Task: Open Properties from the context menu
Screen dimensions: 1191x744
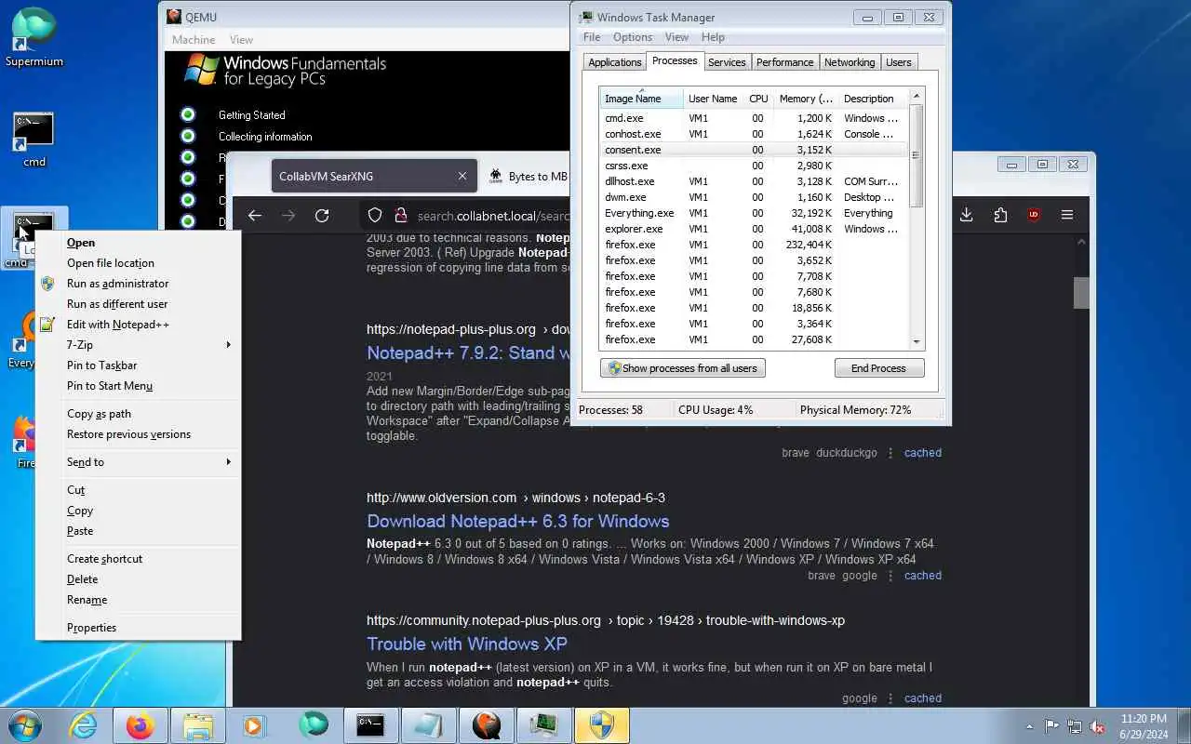Action: click(x=138, y=628)
